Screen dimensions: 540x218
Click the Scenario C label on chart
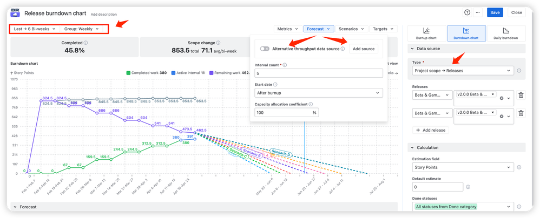238,154
